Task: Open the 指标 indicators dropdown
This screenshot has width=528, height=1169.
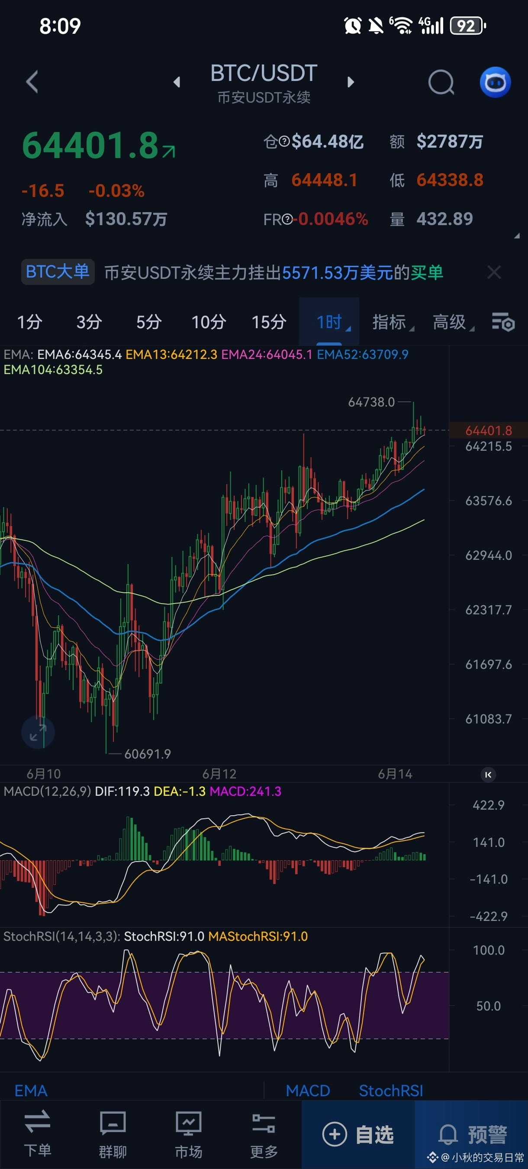Action: (x=393, y=322)
